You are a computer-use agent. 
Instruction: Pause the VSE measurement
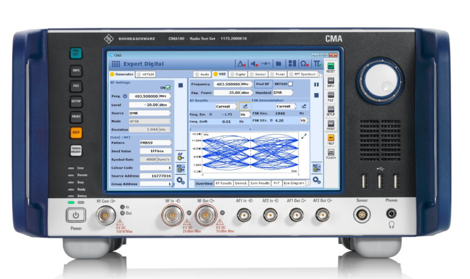point(316,85)
